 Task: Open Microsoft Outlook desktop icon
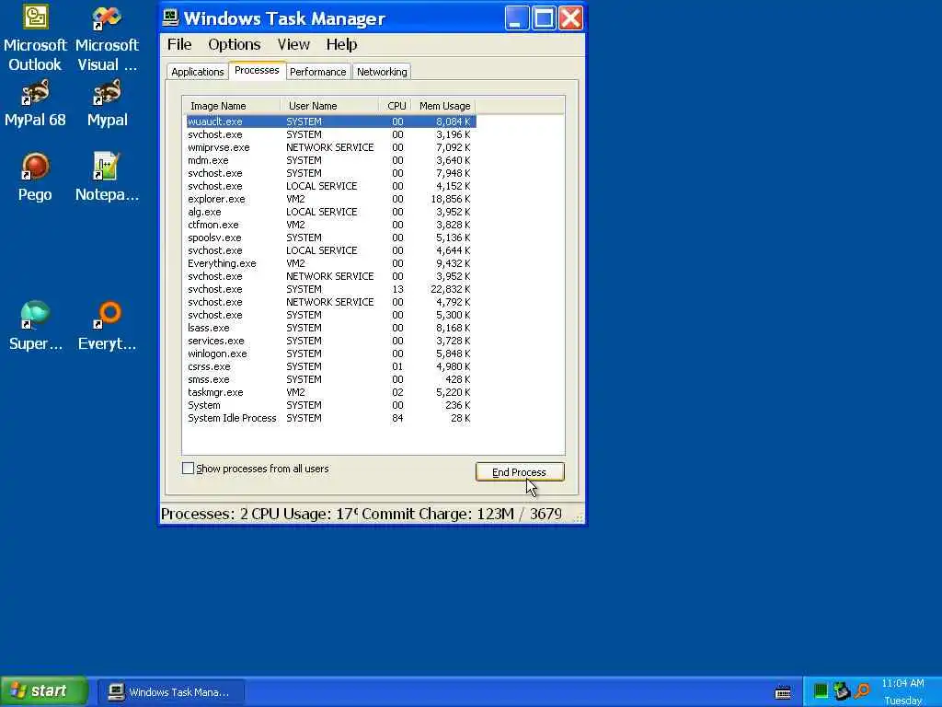35,39
